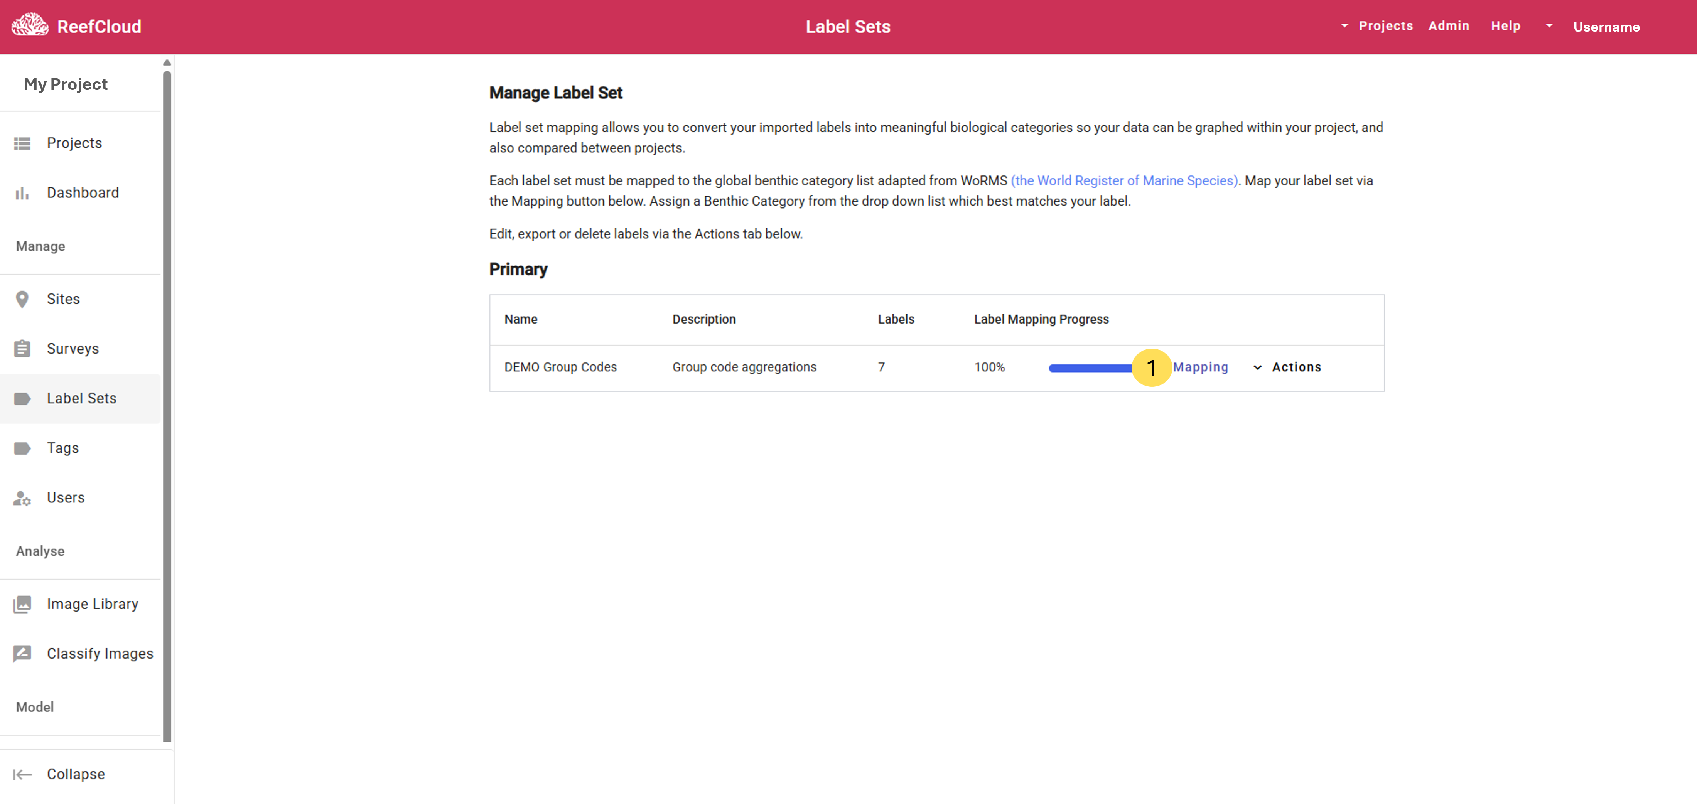Follow the World Register of Marine Species link
1697x804 pixels.
(x=1124, y=180)
